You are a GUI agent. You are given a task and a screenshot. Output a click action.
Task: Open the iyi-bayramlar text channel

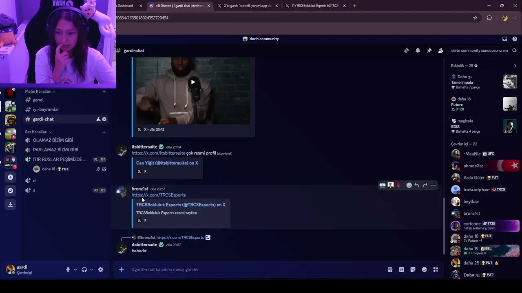click(65, 109)
